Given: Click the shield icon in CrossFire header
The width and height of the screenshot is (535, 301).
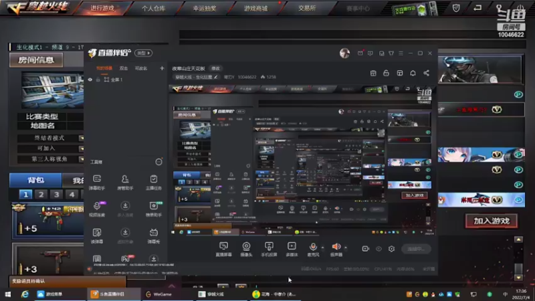Looking at the screenshot, I should tap(456, 8).
